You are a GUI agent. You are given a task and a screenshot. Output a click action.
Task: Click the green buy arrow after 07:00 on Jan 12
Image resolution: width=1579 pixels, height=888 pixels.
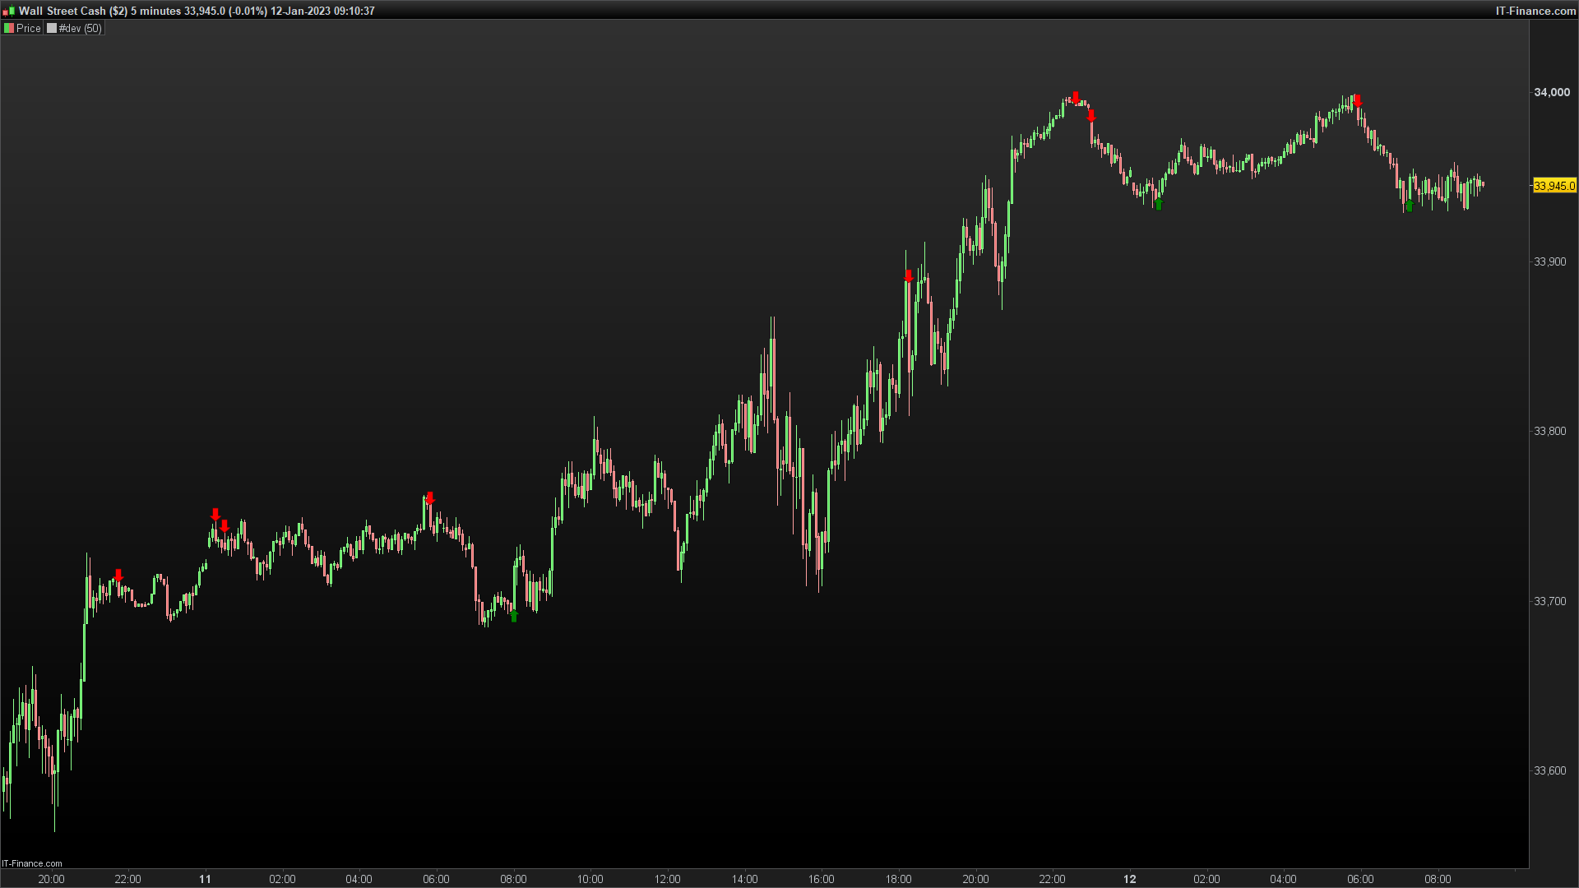point(1409,206)
